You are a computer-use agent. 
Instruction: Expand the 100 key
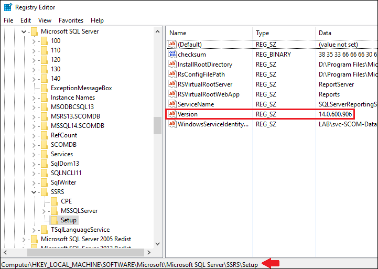pyautogui.click(x=34, y=41)
